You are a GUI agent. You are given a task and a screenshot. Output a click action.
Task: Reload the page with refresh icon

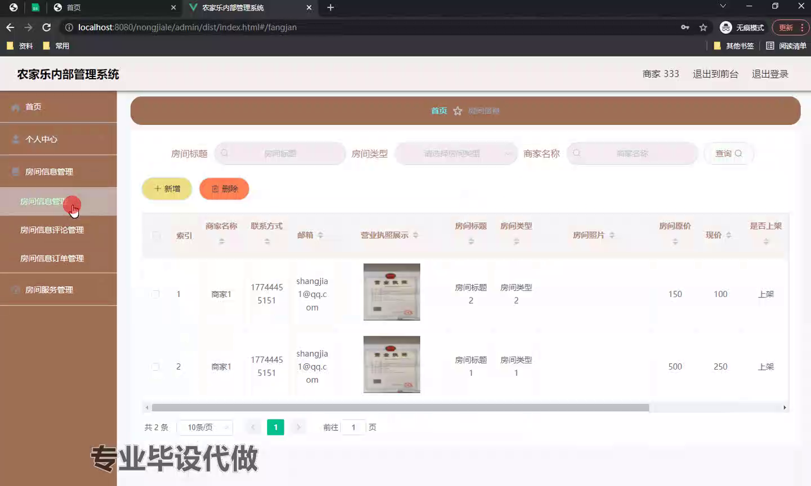pyautogui.click(x=47, y=27)
